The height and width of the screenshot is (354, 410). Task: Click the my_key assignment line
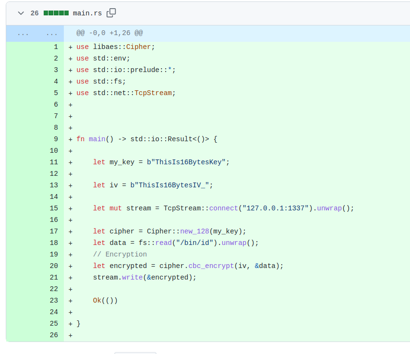point(161,162)
